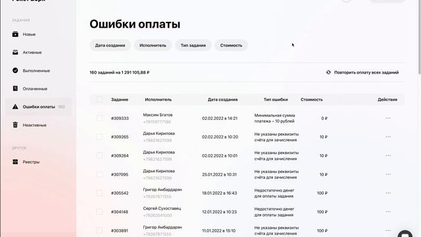Toggle the select-all checkbox in table header
The height and width of the screenshot is (237, 421).
point(99,99)
